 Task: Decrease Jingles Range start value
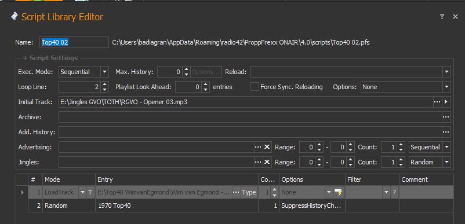click(319, 164)
